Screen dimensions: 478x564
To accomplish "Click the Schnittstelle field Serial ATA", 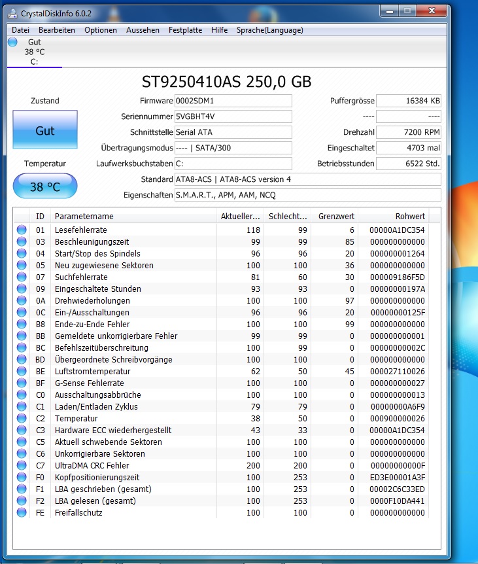I will 233,132.
